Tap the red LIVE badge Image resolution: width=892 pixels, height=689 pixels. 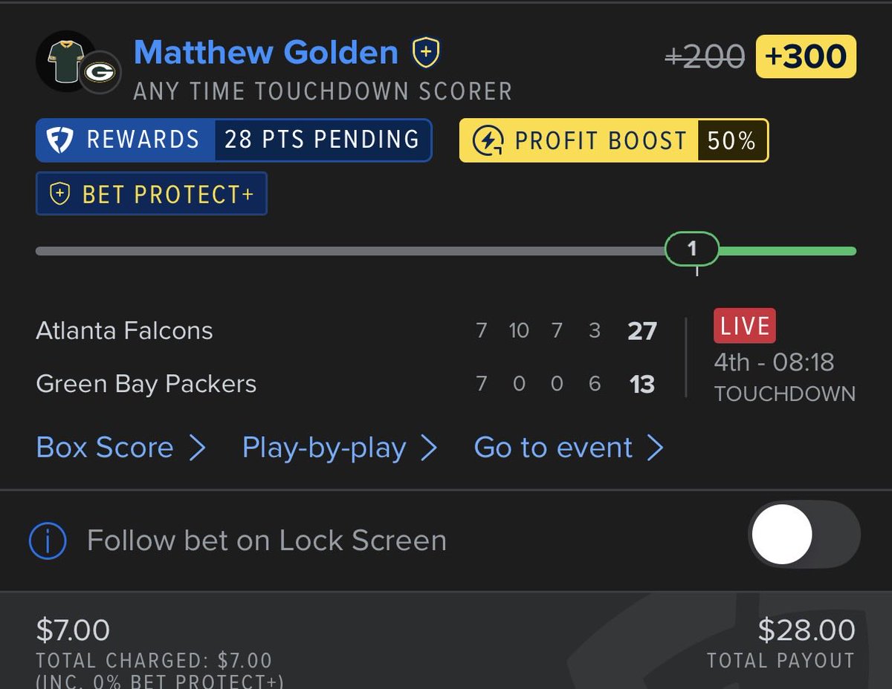744,326
